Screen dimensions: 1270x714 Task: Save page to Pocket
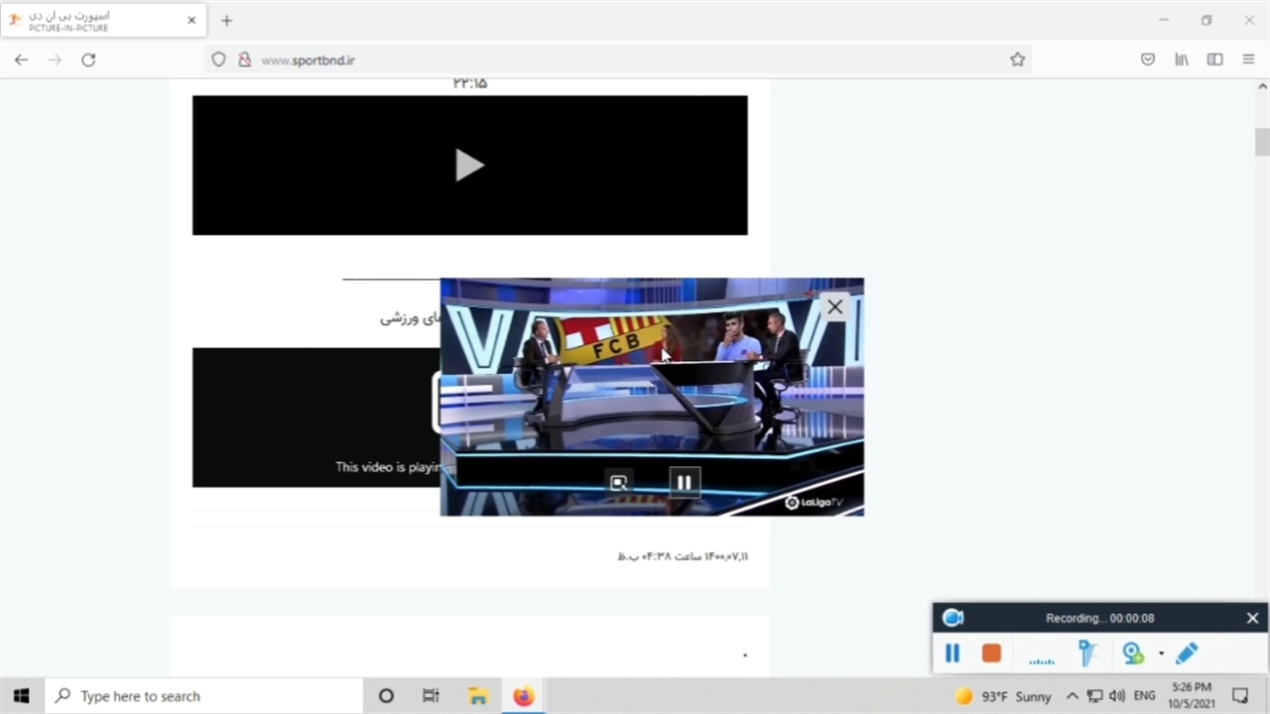tap(1148, 59)
